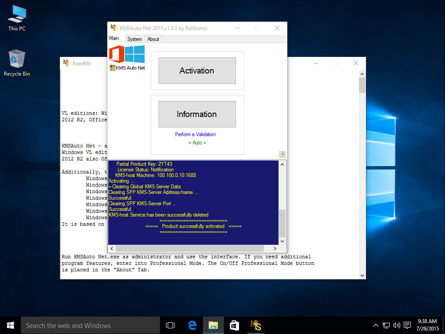Click the small yellow icon above log console
445x334 pixels.
282,154
